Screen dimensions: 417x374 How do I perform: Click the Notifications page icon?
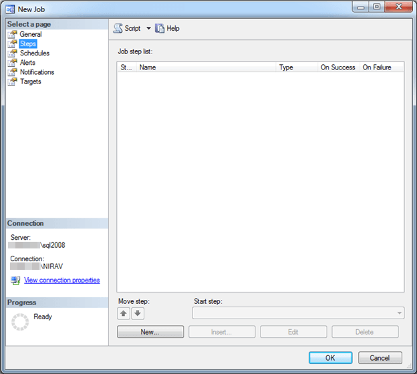coord(12,72)
